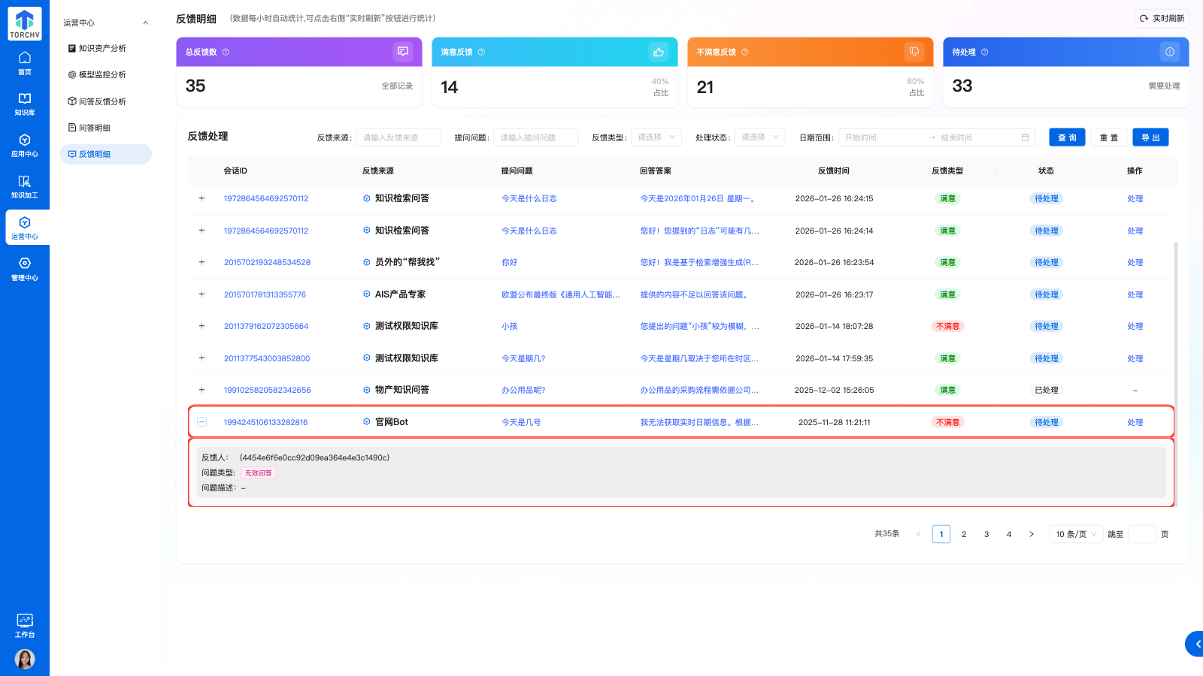Click the thumbs-down icon on 不满意反馈 card

914,52
